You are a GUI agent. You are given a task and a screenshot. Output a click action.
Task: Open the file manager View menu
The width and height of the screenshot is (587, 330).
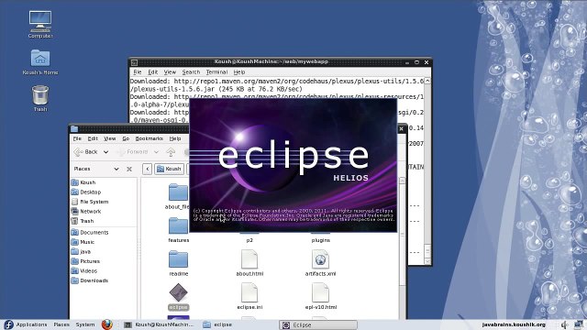point(110,138)
